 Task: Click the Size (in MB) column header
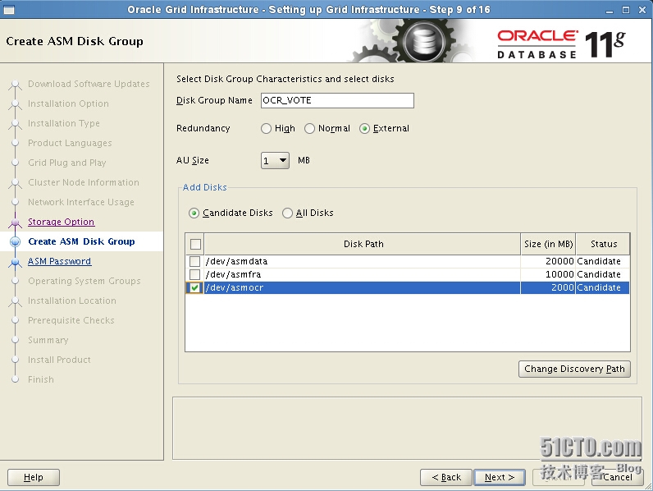[548, 244]
